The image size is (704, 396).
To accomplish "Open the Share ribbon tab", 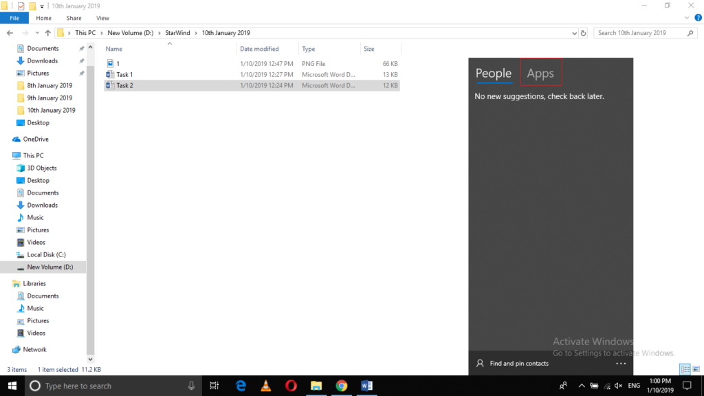I will 74,18.
